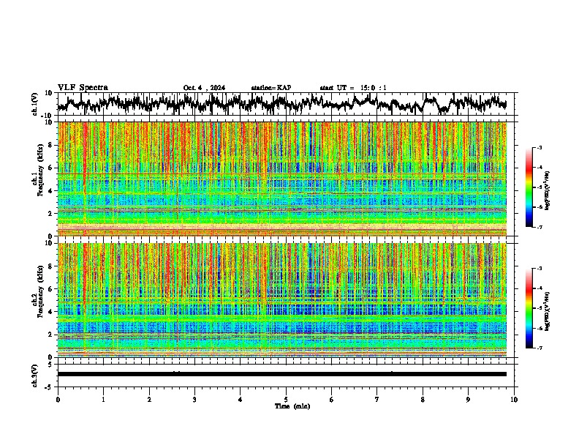Click the ch.1 colorbar log(PSD) unit label

pos(548,190)
